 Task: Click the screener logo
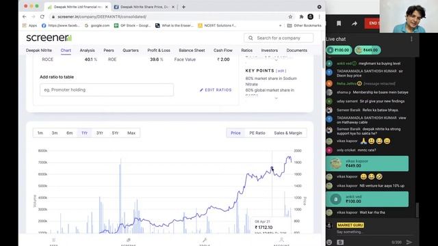(x=49, y=38)
